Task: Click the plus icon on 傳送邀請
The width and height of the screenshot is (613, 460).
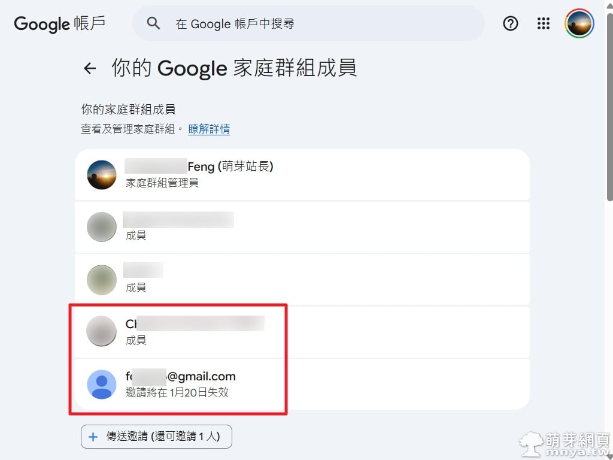Action: (x=93, y=437)
